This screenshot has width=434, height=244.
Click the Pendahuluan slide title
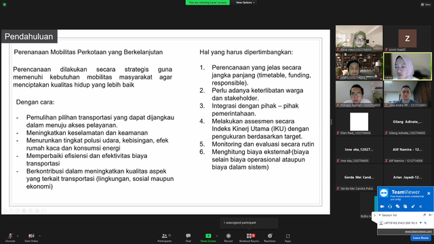(28, 36)
